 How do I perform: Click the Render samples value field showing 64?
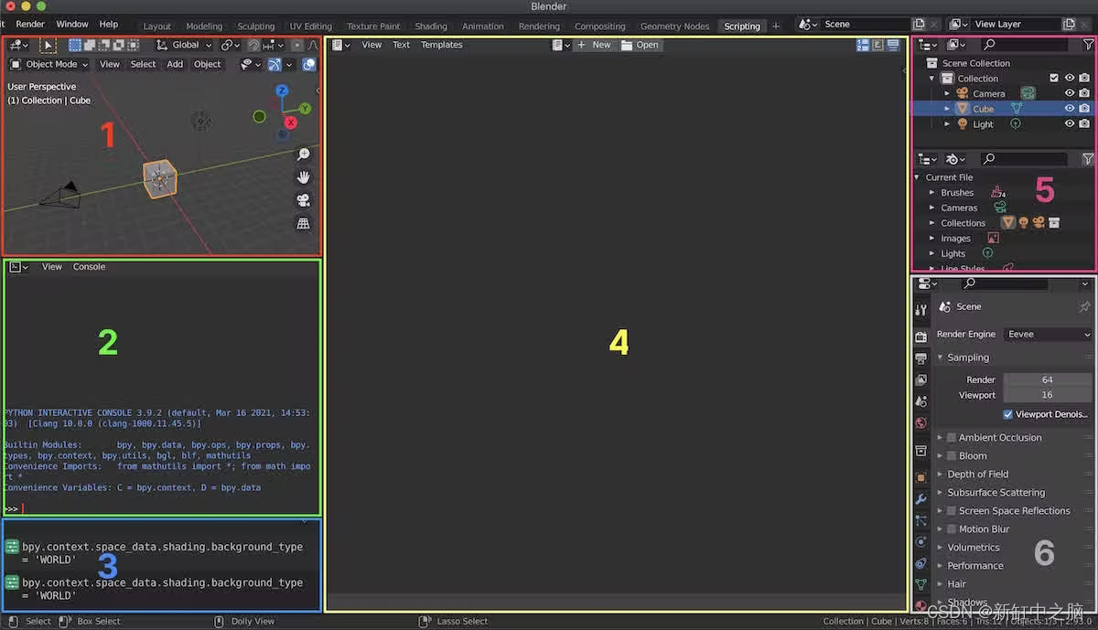point(1046,379)
